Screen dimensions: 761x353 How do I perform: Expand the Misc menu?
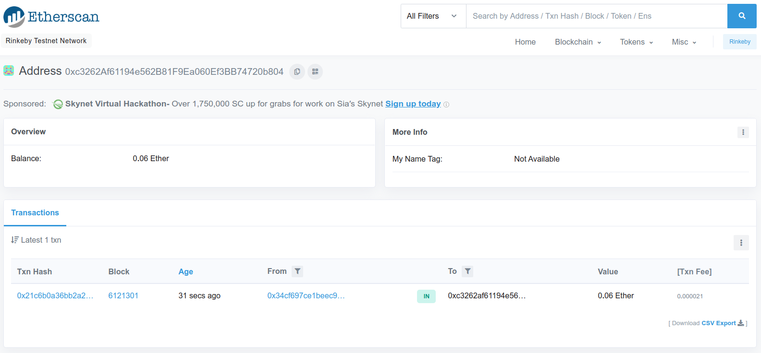pyautogui.click(x=684, y=42)
